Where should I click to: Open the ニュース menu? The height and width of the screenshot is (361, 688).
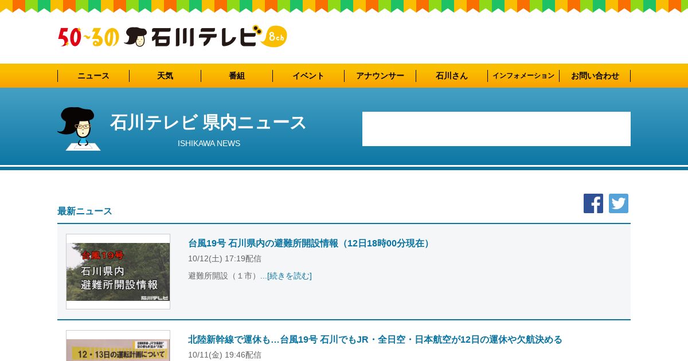point(93,76)
